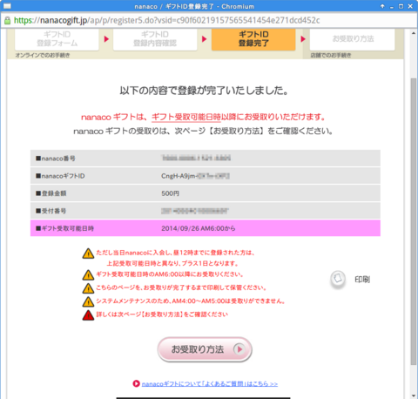Click the 店舗でのお手続き caption
The height and width of the screenshot is (399, 418).
tap(331, 55)
